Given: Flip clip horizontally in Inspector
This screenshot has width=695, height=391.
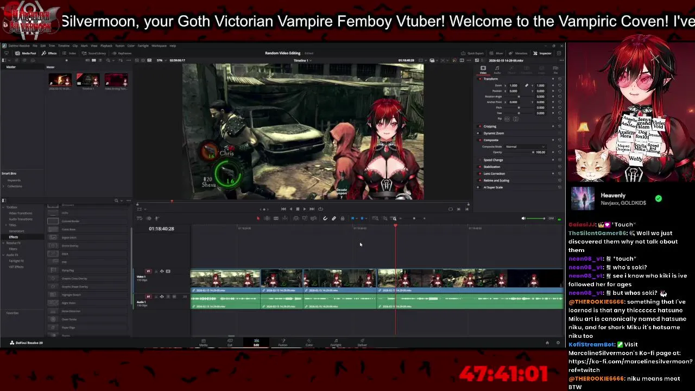Looking at the screenshot, I should (x=507, y=119).
